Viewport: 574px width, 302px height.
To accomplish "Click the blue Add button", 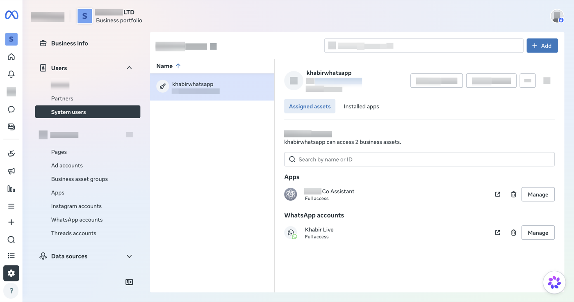I will click(542, 46).
